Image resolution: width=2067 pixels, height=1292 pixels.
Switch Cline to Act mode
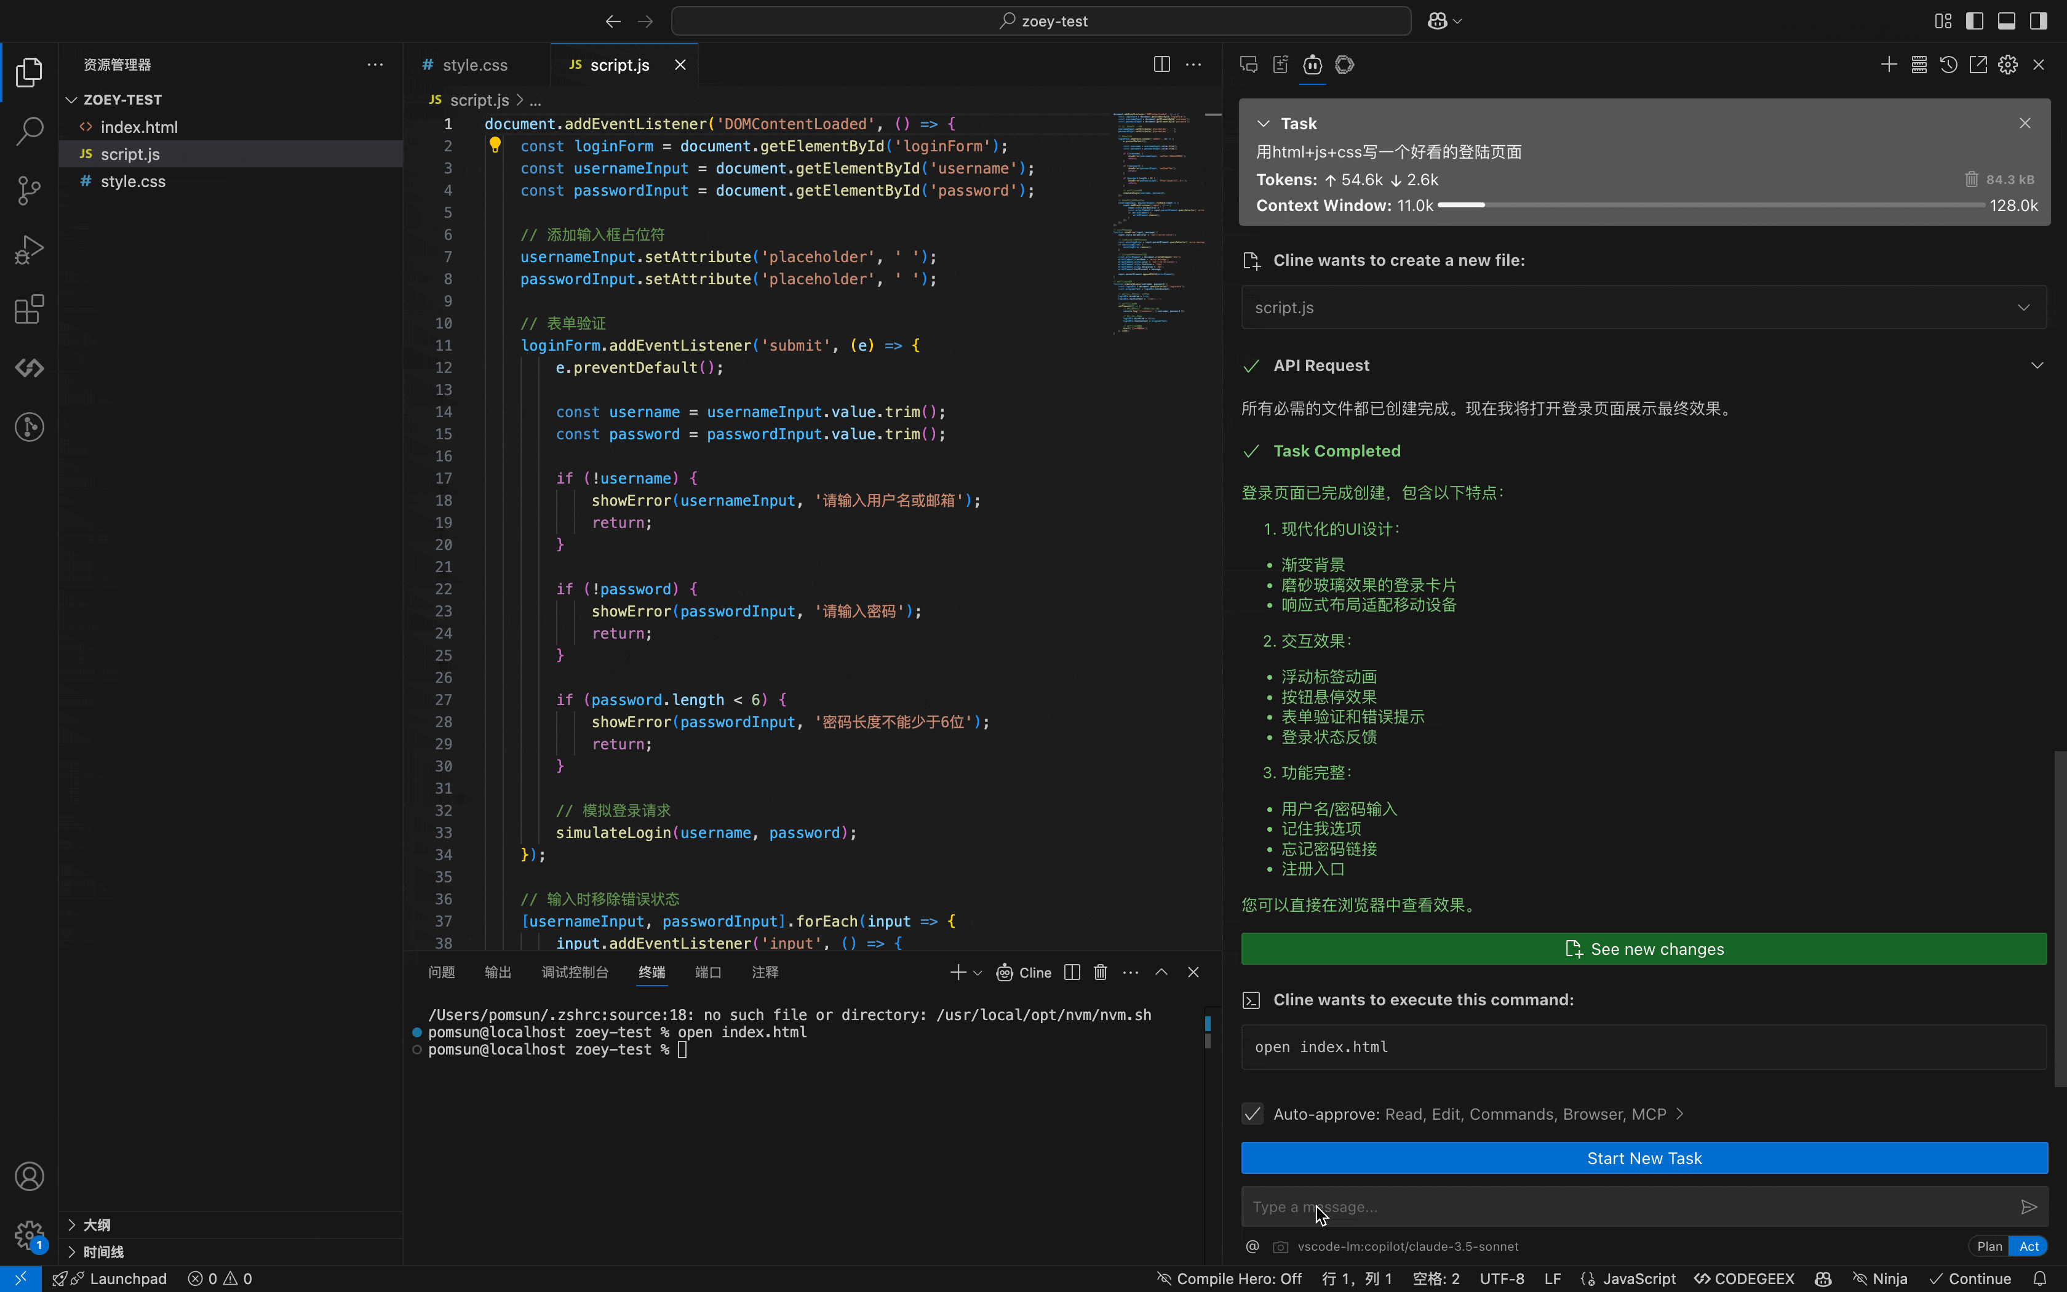point(2029,1246)
